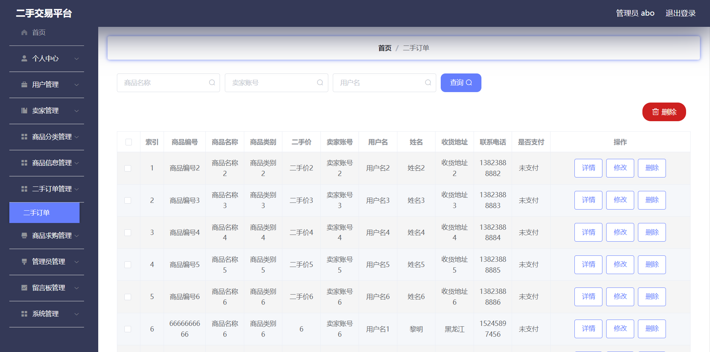This screenshot has height=352, width=710.
Task: Click 删除 for 商品编号5 row
Action: click(652, 264)
